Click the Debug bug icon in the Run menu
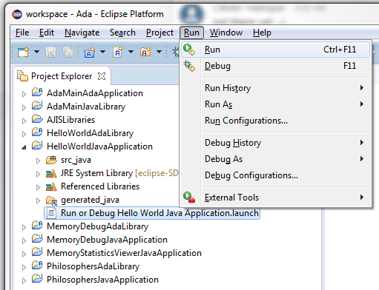The height and width of the screenshot is (290, 379). pyautogui.click(x=189, y=66)
